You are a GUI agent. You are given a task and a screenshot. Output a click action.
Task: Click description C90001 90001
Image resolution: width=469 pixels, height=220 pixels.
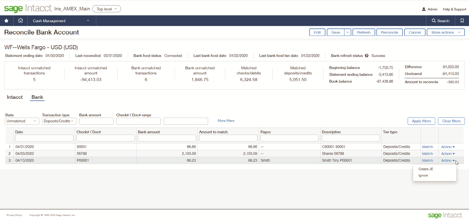pos(334,147)
